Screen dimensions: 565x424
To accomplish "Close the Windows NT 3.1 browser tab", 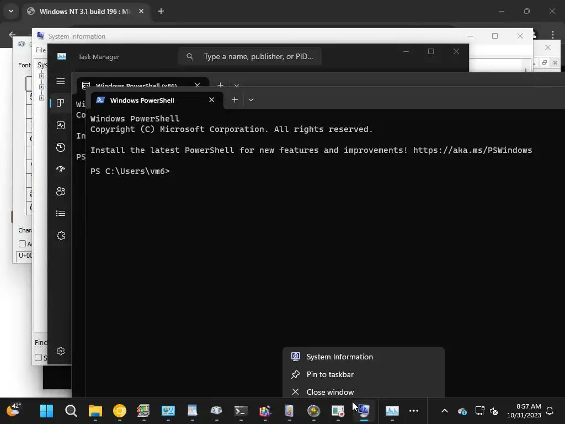I will 141,11.
